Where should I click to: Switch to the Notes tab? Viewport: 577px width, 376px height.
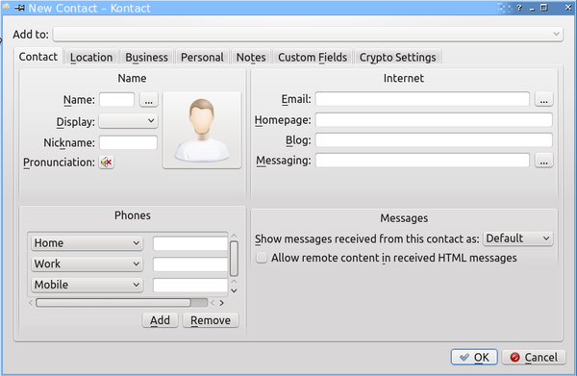click(x=251, y=58)
